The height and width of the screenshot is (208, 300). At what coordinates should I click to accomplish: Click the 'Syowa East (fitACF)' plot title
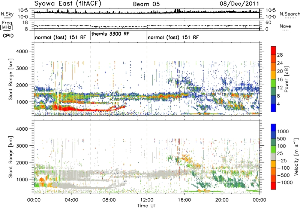[x=67, y=4]
